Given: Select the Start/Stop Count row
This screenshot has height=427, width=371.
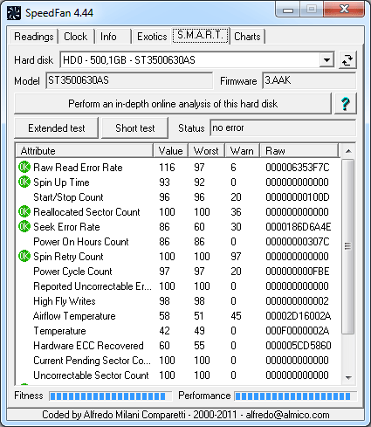Looking at the screenshot, I should tap(178, 197).
